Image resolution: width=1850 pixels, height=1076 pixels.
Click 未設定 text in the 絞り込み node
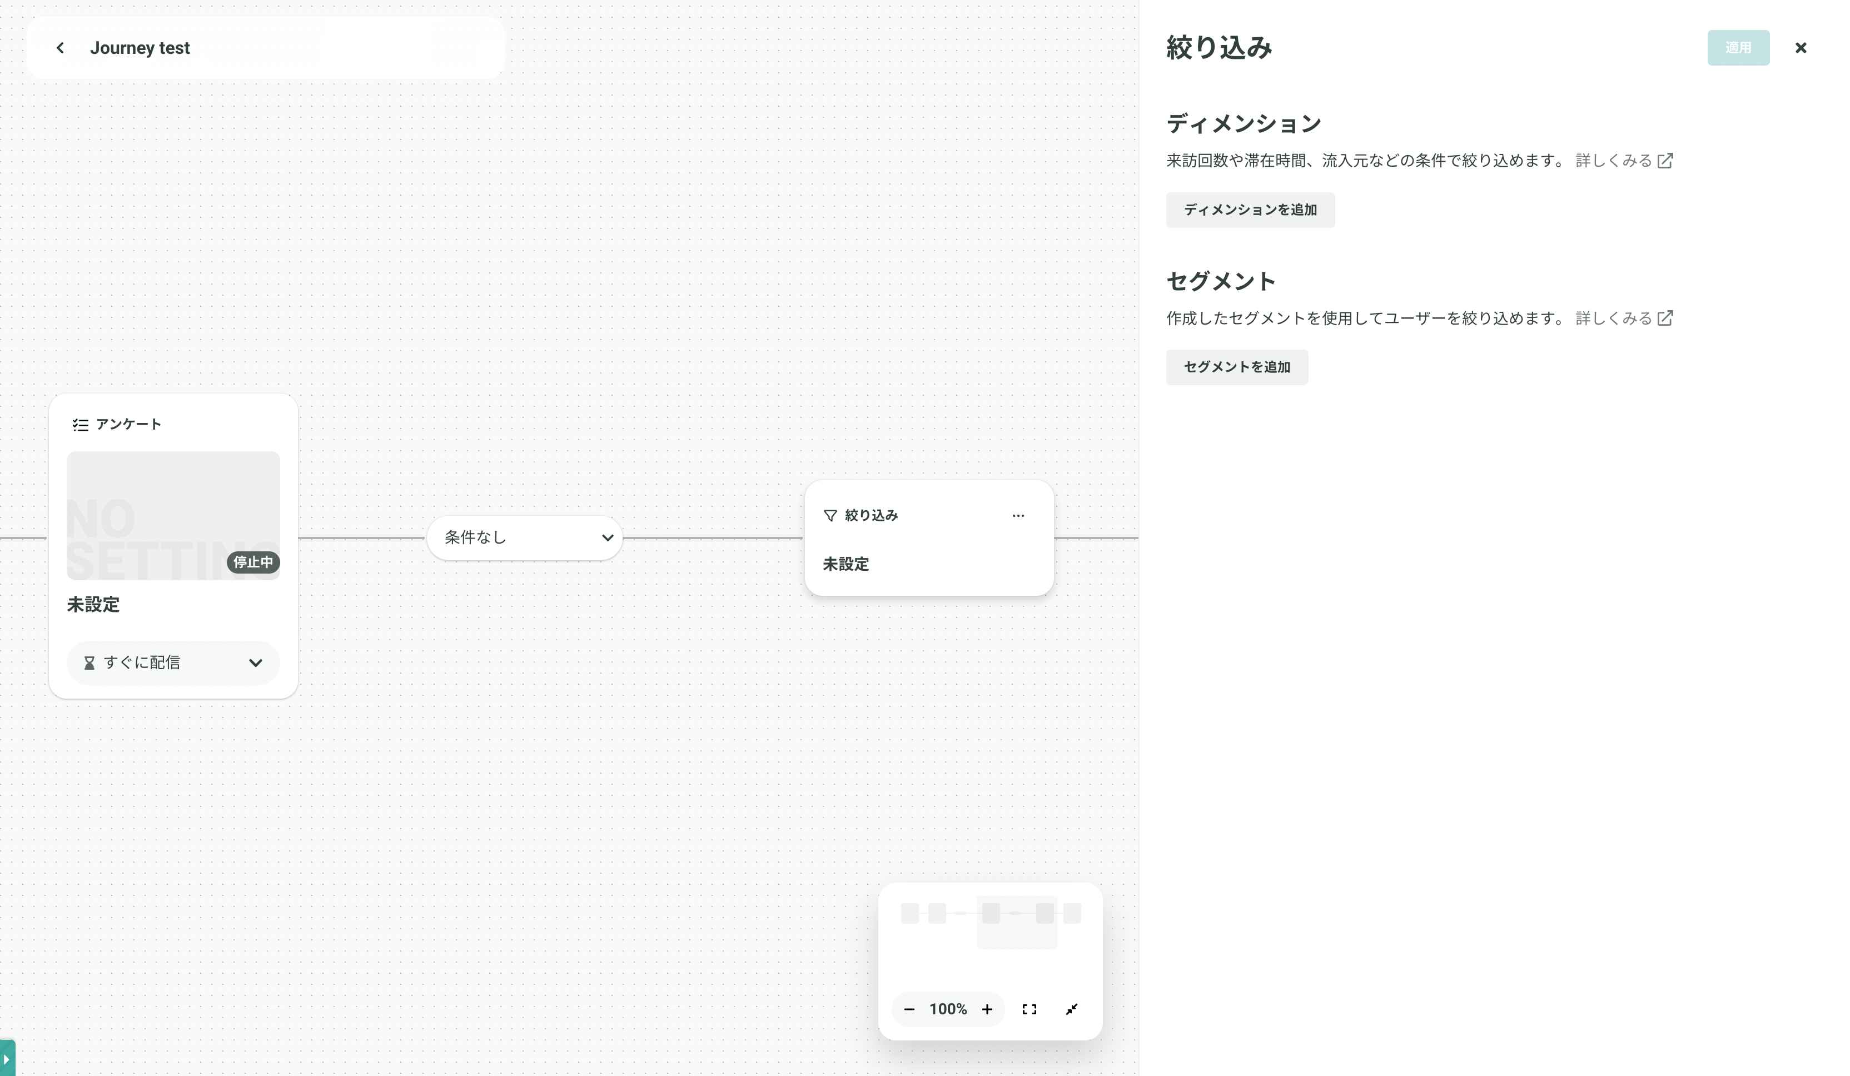pos(846,564)
